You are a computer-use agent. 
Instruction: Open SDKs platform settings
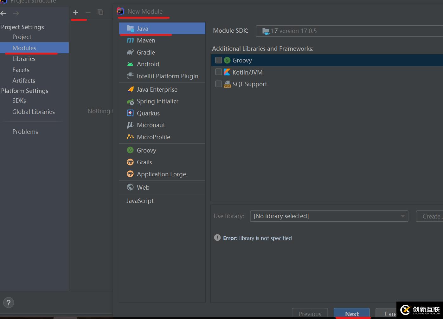[x=19, y=101]
